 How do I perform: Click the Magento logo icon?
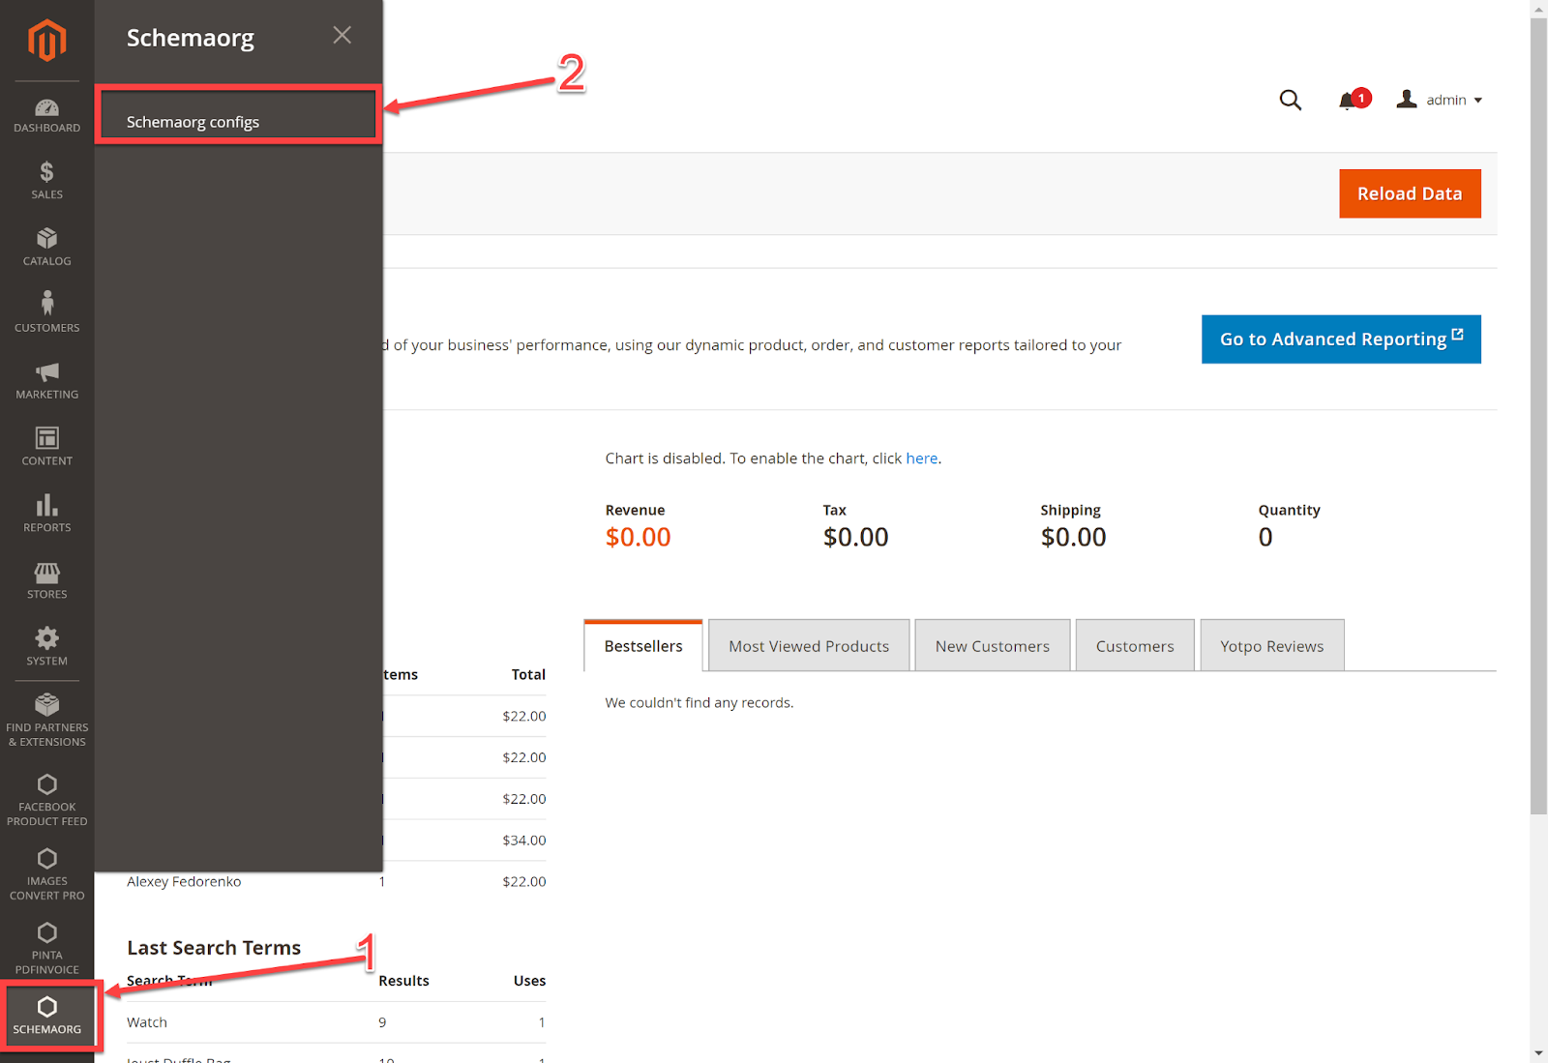(x=46, y=41)
